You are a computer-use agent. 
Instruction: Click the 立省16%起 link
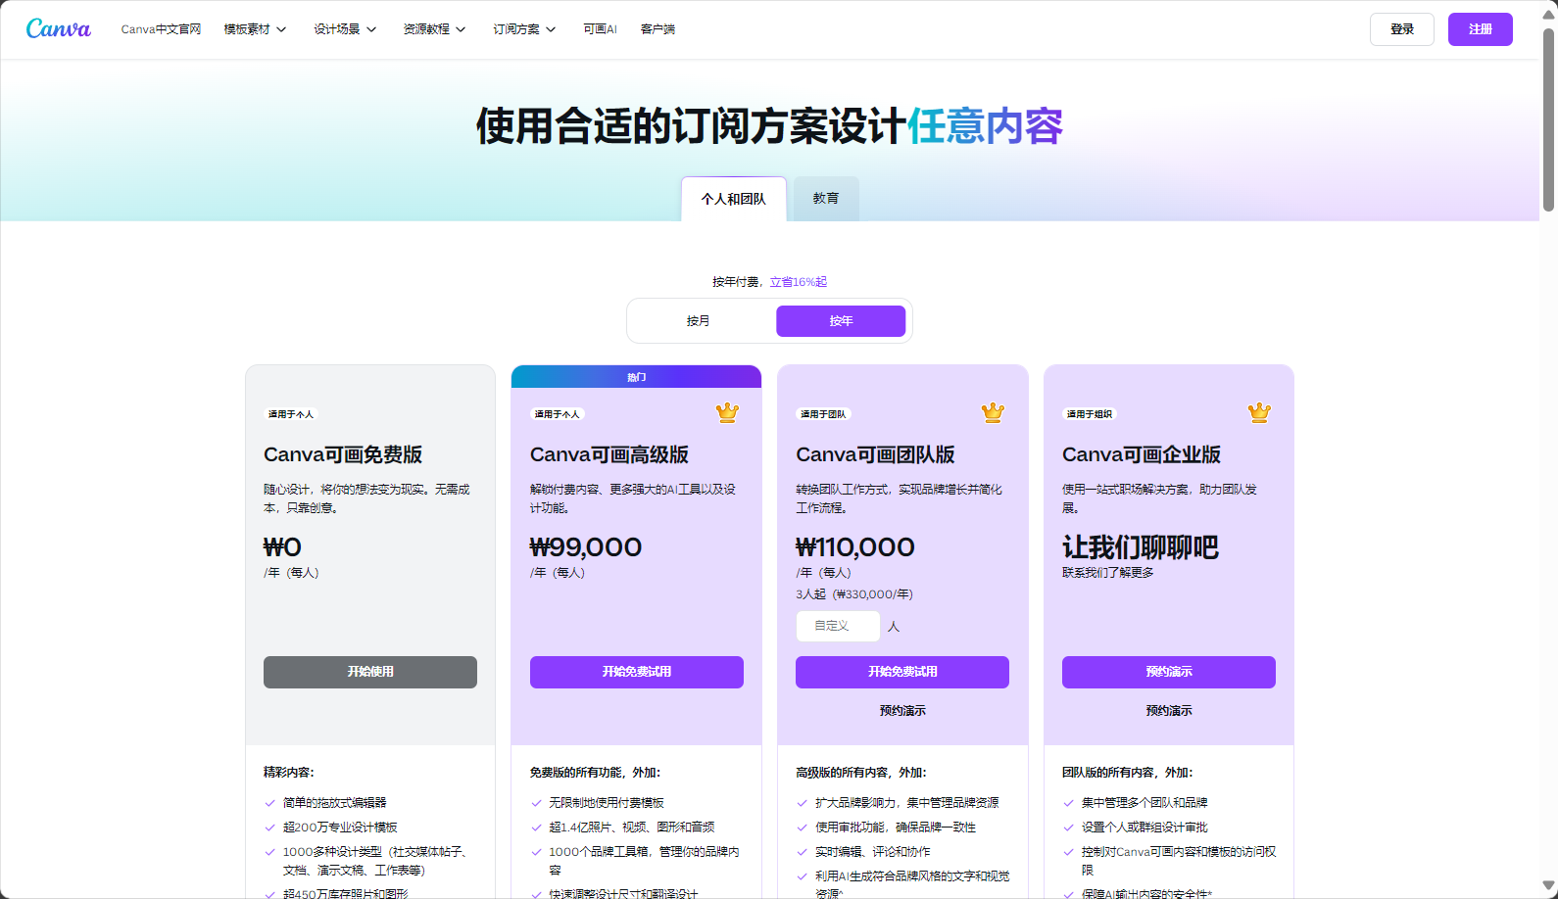[x=799, y=282]
